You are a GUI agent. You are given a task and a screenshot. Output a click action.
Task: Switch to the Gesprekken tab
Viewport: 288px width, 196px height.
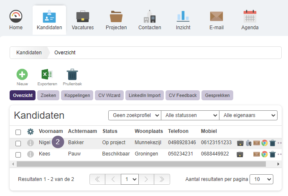click(217, 95)
